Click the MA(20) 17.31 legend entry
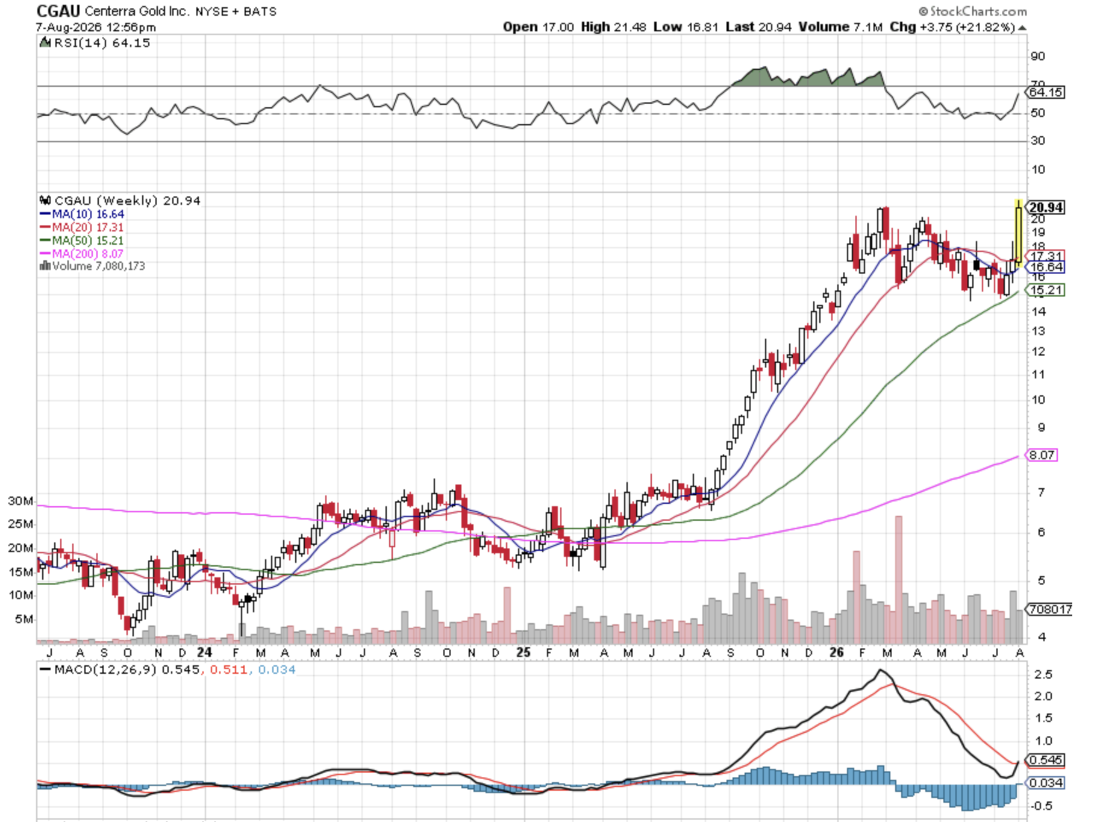This screenshot has width=1100, height=822. tap(88, 227)
